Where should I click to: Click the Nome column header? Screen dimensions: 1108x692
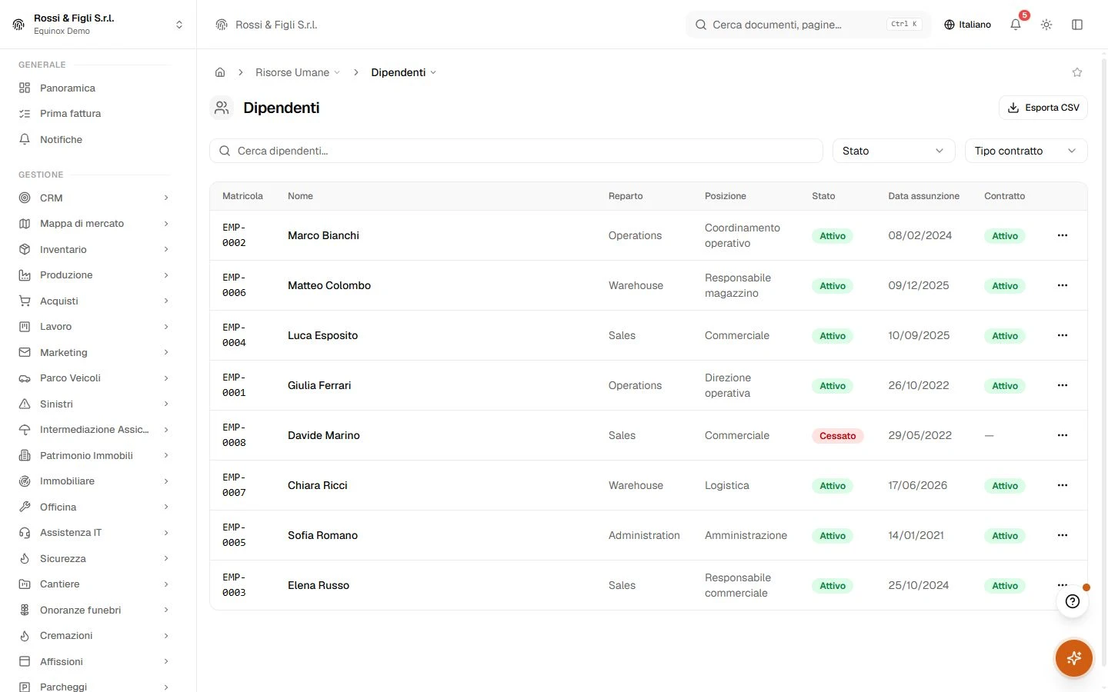tap(300, 196)
